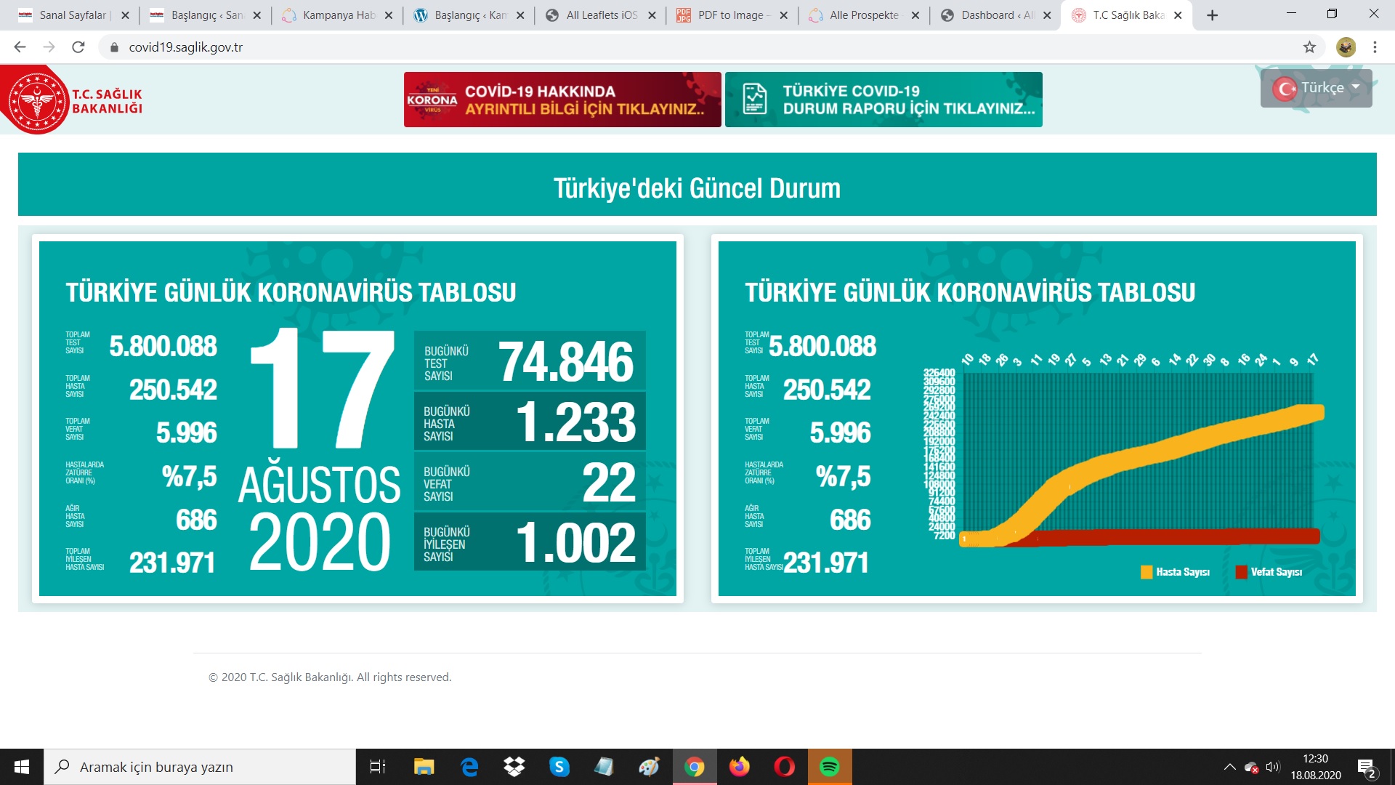This screenshot has height=785, width=1395.
Task: Click COVID-19 Hakkında Ayrıntılı Bilgi banner
Action: click(x=562, y=100)
